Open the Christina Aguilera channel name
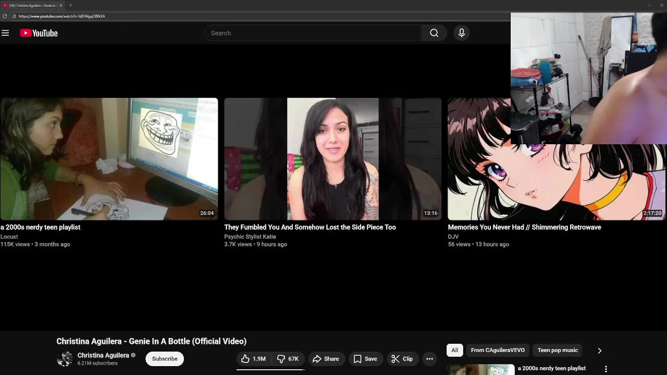Viewport: 667px width, 375px height. (x=103, y=355)
